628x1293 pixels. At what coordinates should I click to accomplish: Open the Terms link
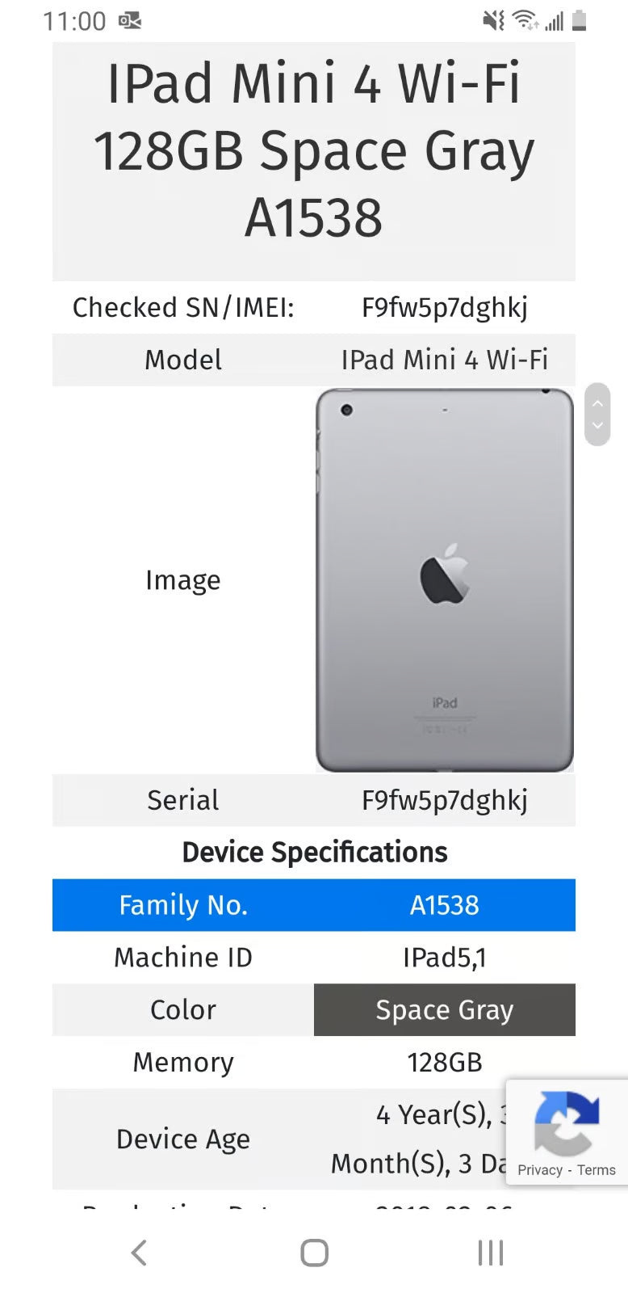point(597,1169)
